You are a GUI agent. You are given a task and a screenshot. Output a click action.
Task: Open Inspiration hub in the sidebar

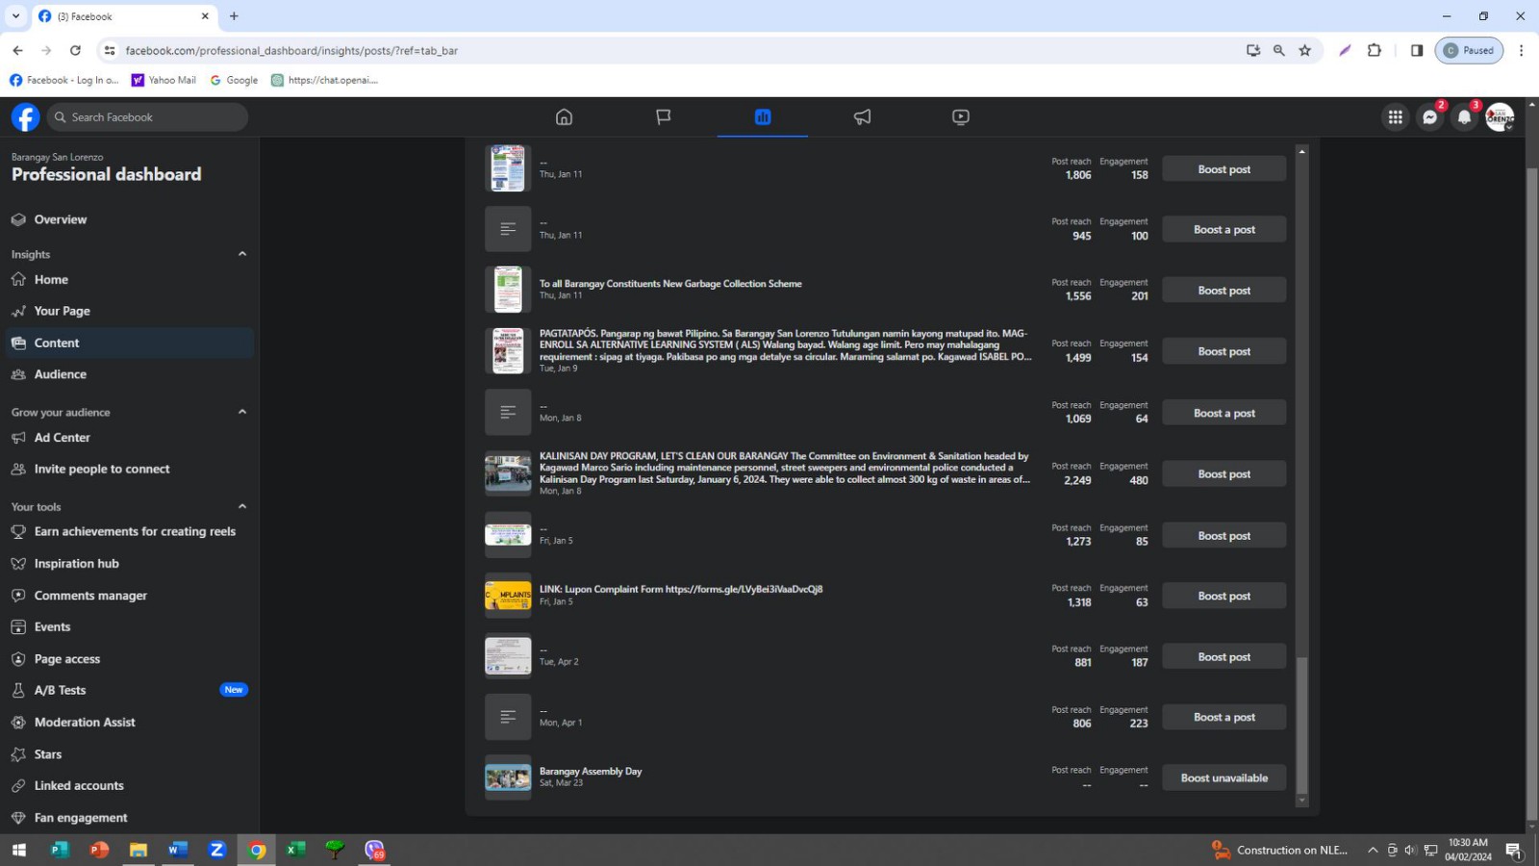point(129,564)
